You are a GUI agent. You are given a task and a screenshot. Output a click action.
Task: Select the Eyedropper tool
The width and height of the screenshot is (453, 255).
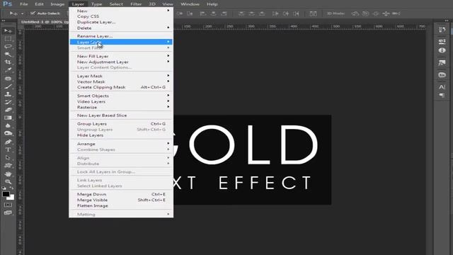[8, 70]
